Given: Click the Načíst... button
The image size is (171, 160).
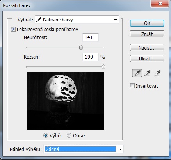Looking at the screenshot, I should [x=147, y=48].
